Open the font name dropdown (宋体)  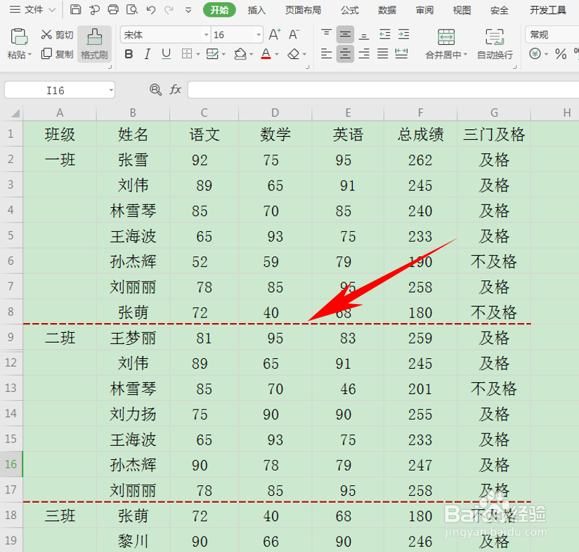207,35
